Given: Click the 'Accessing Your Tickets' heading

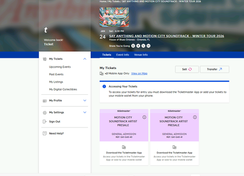Looking at the screenshot, I should click(x=123, y=87).
